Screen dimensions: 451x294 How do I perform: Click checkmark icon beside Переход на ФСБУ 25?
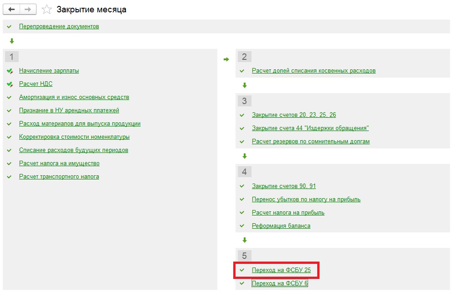click(242, 270)
